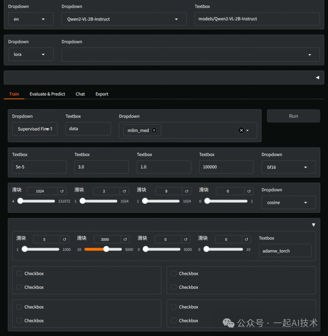Remove the mllm_med dataset tag
328x336 pixels.
[154, 130]
